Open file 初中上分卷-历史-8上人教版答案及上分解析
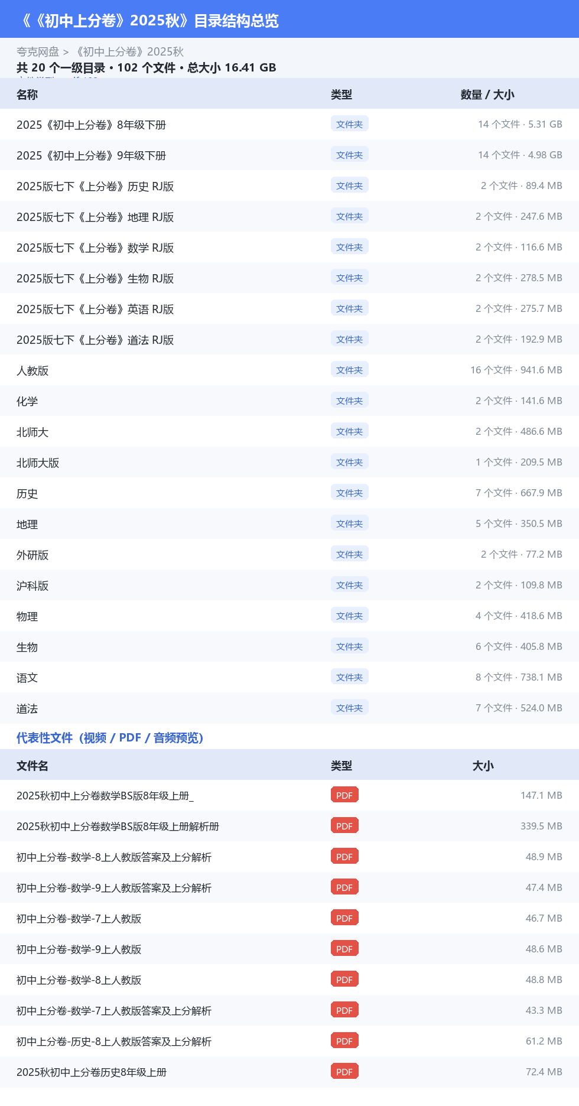The image size is (579, 1106). [x=114, y=1042]
